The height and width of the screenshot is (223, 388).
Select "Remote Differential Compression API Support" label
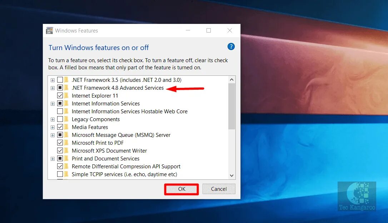pos(126,166)
